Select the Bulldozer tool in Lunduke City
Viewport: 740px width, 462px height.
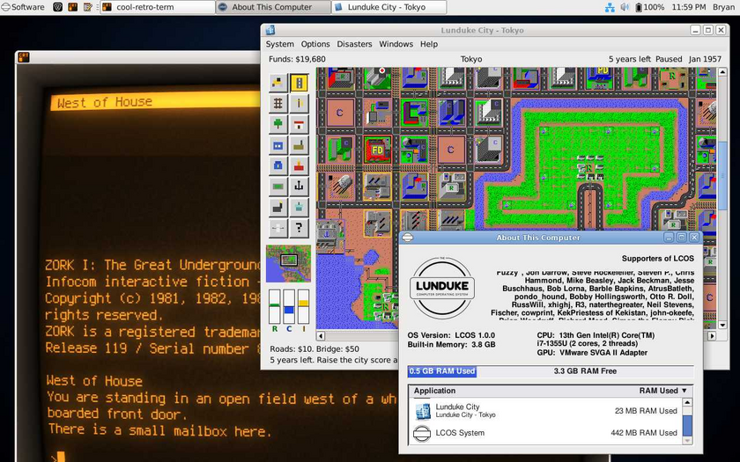[x=278, y=83]
